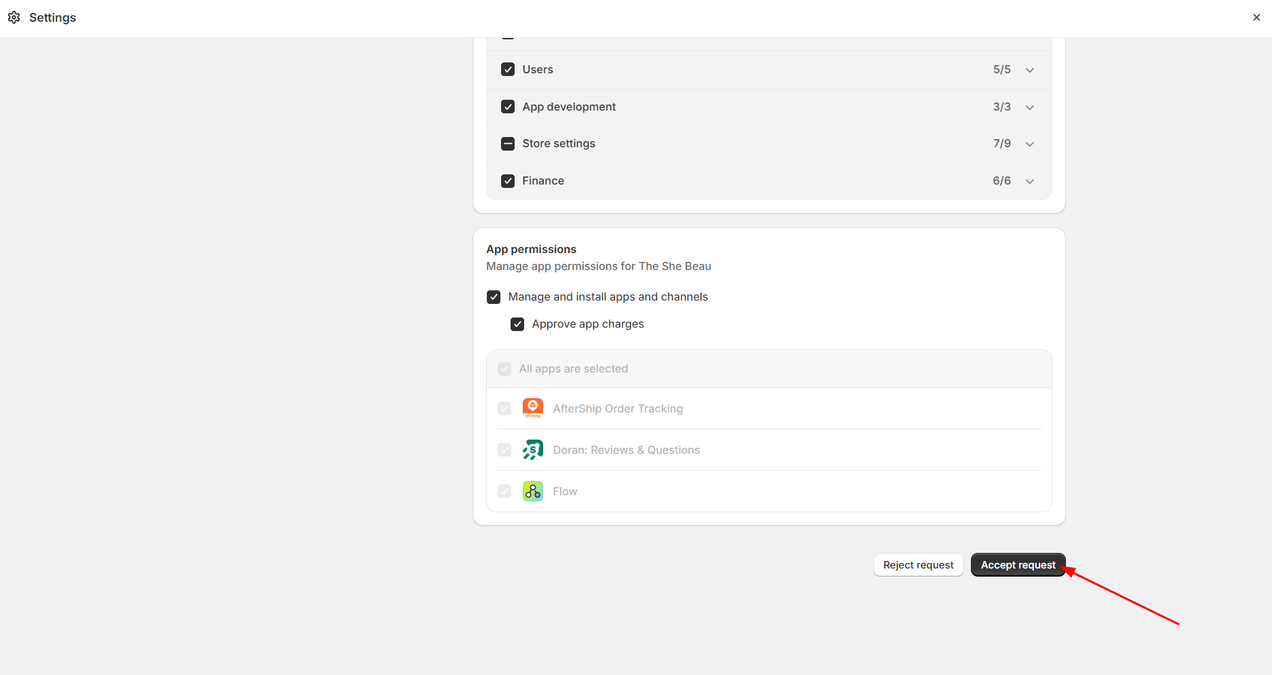Uncheck the Users permission checkbox
The image size is (1272, 675).
point(508,70)
